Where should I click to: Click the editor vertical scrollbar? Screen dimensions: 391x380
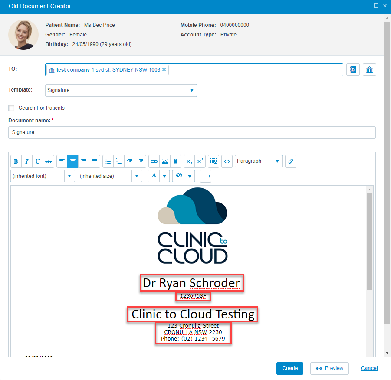370,241
